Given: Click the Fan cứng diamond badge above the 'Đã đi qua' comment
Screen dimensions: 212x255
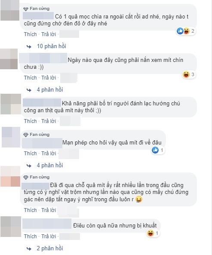Looking at the screenshot, I should [26, 178].
